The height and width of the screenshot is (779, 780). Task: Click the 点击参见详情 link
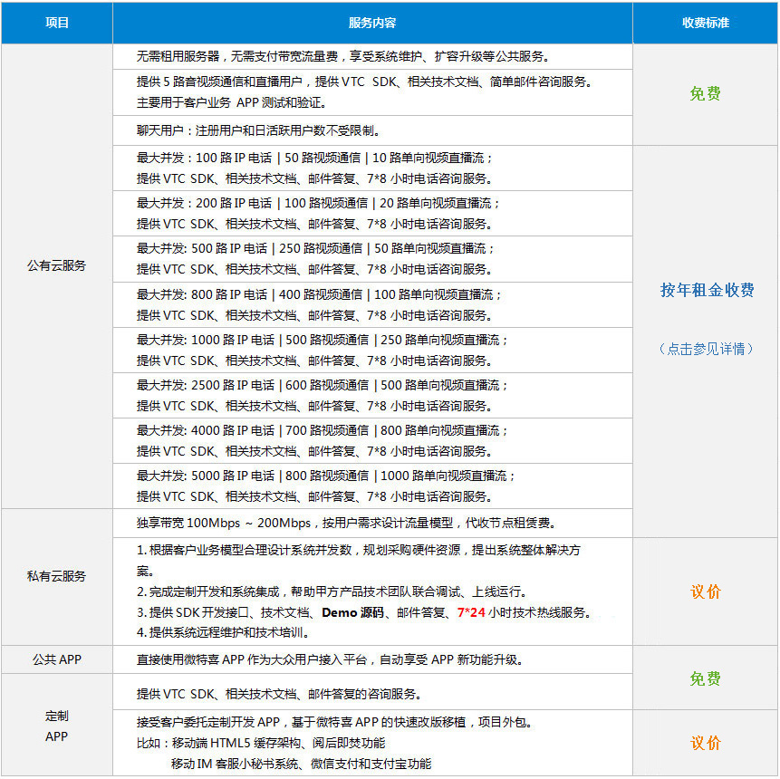[706, 349]
